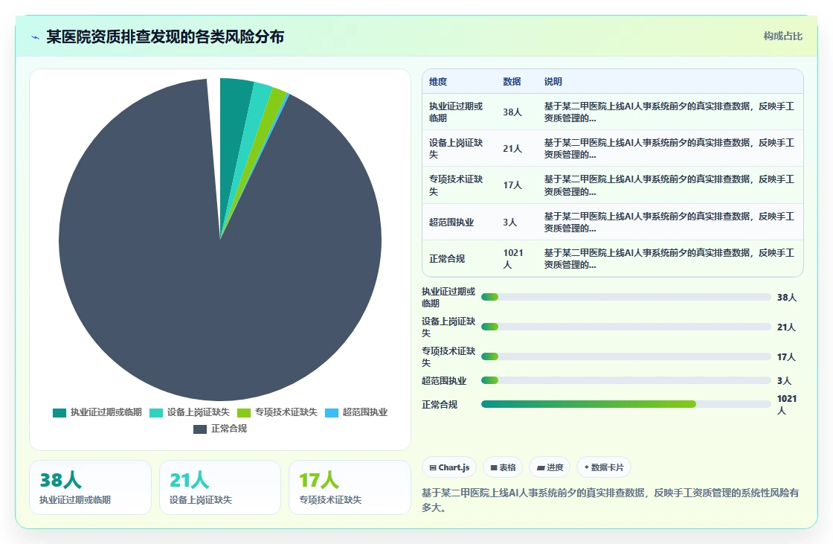Click the 正常合规 progress bar

625,404
